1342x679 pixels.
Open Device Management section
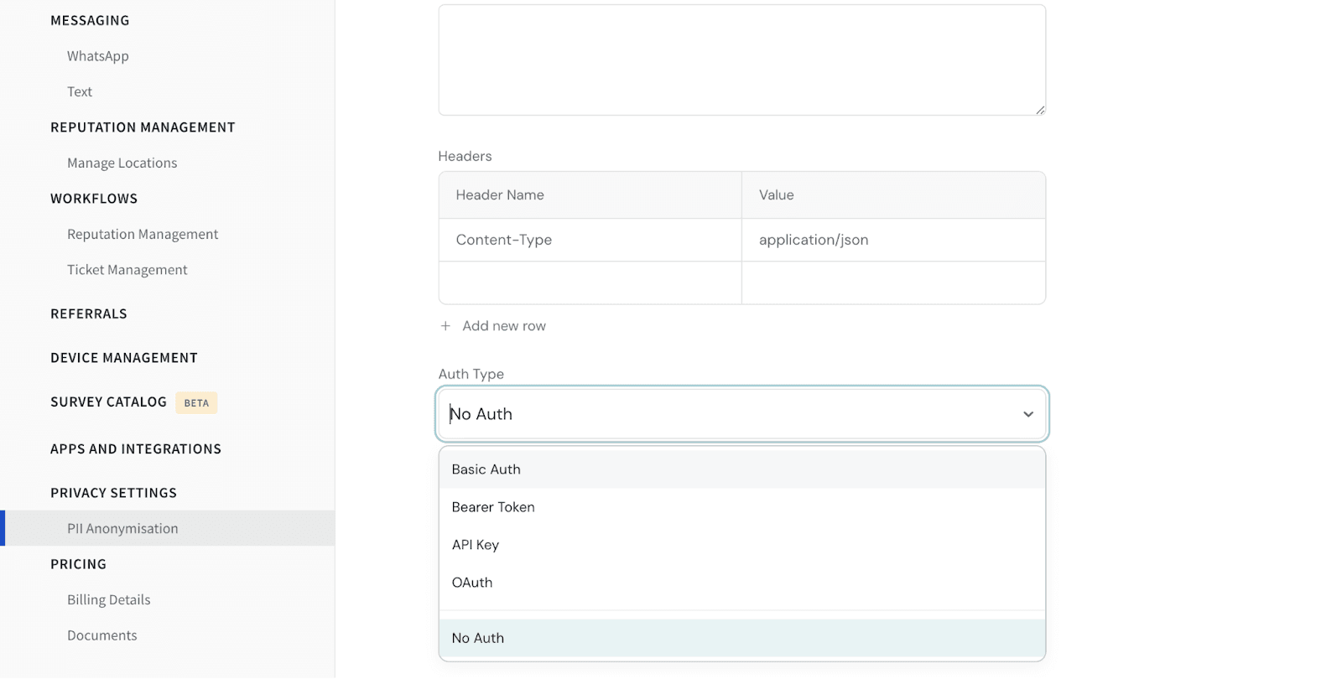(x=124, y=358)
